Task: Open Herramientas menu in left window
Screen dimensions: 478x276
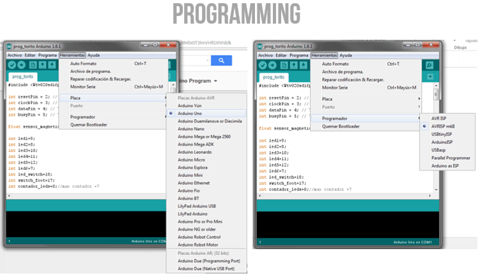Action: point(72,55)
